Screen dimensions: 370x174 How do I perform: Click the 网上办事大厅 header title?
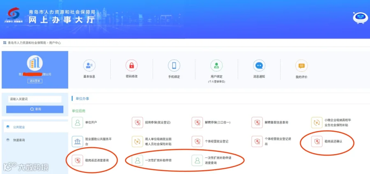click(x=61, y=20)
